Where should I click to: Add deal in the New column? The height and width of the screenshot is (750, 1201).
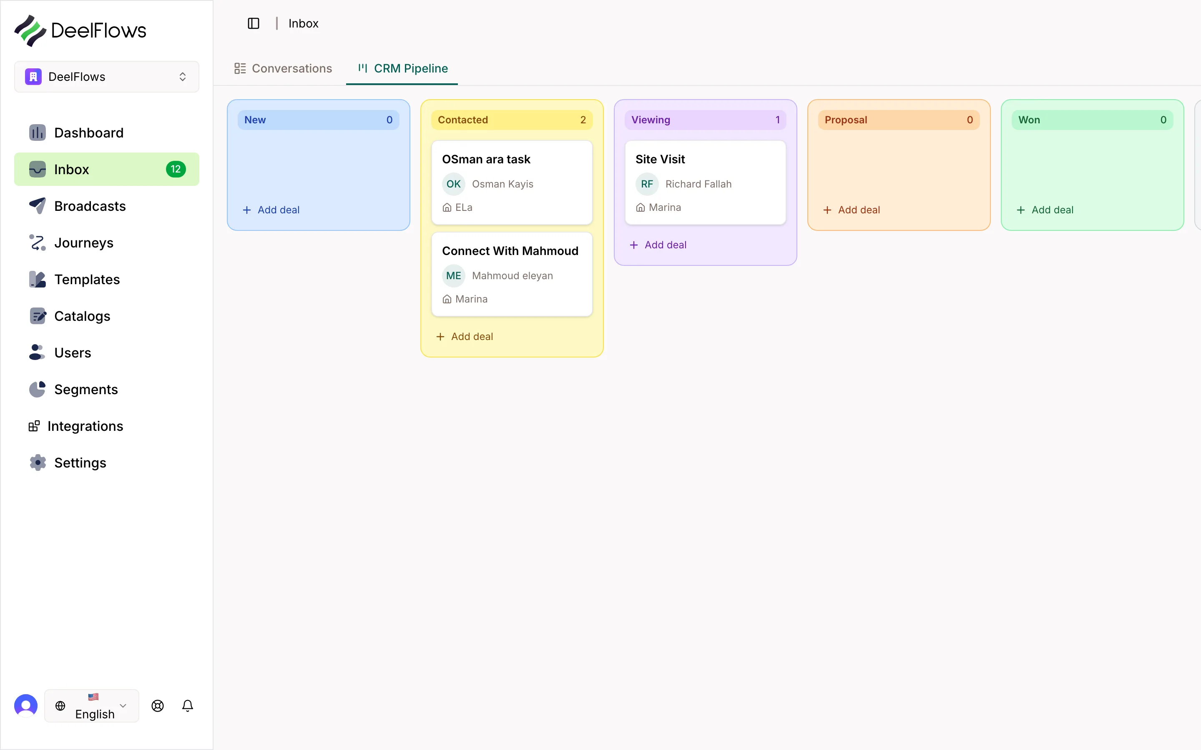pyautogui.click(x=271, y=210)
